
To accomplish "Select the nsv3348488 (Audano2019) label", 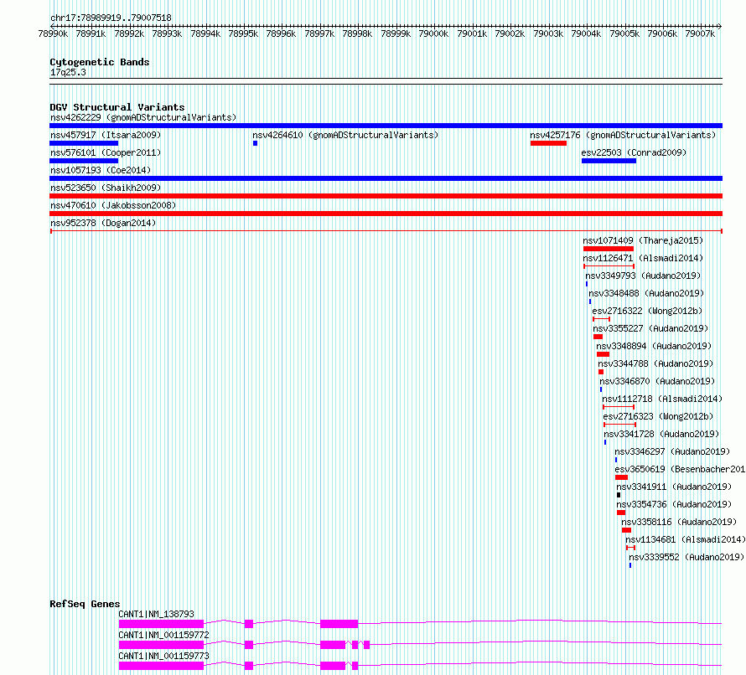I will click(646, 293).
